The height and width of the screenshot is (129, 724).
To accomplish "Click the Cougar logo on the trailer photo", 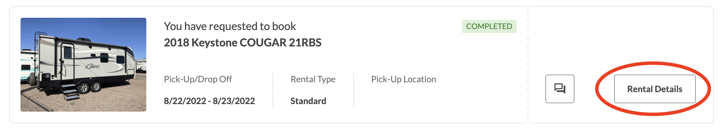I will coord(93,66).
